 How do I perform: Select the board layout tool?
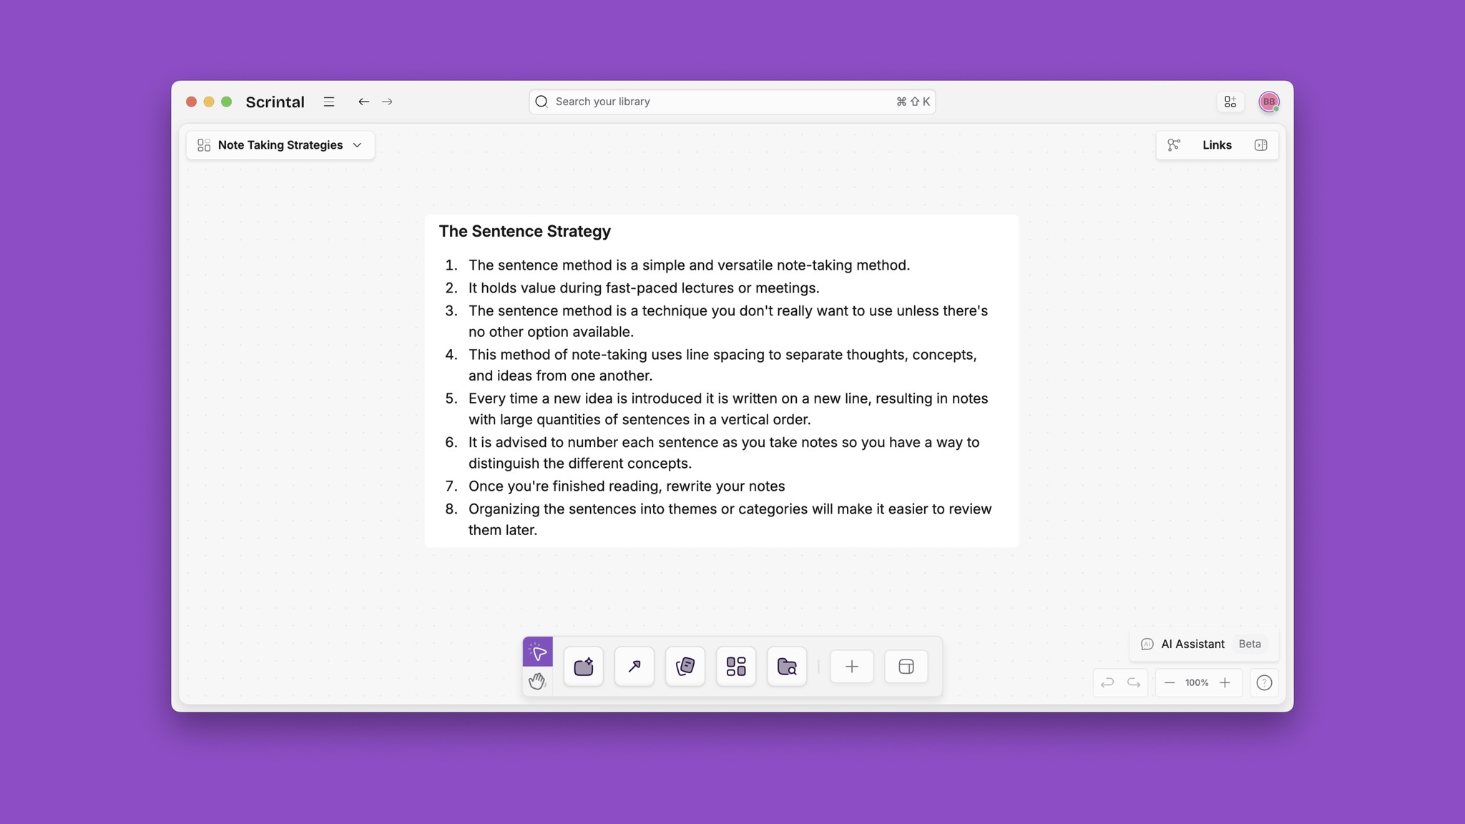point(736,666)
